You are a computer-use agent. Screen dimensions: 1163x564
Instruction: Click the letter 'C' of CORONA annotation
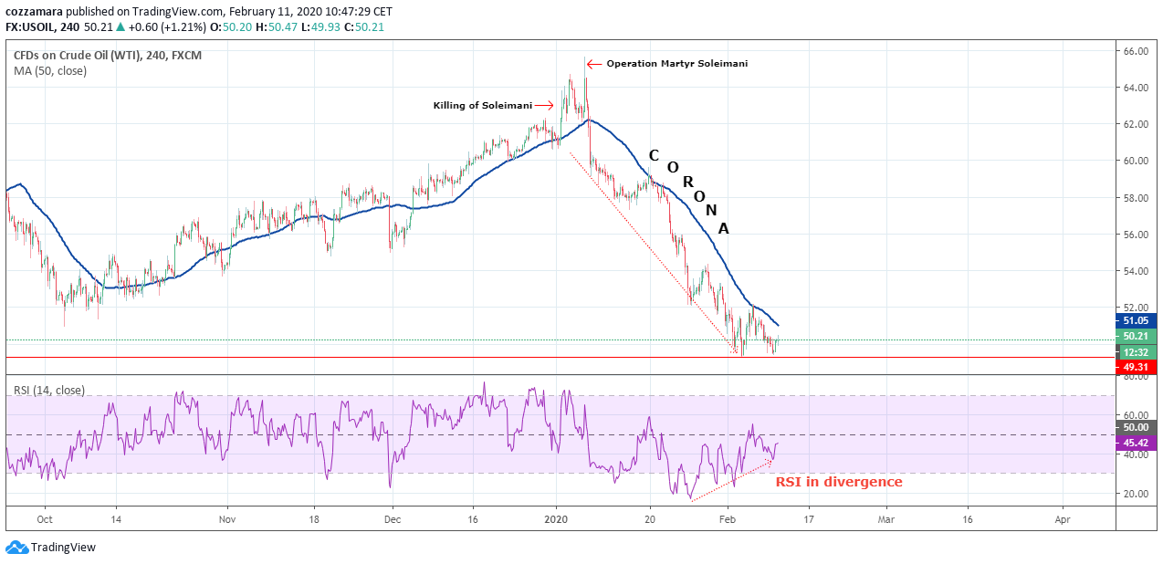point(655,155)
